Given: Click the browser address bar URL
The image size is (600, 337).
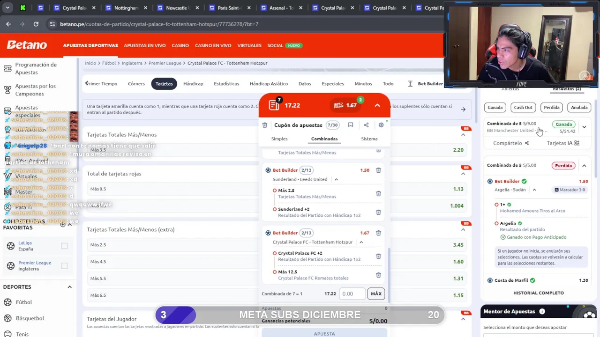Looking at the screenshot, I should 159,24.
